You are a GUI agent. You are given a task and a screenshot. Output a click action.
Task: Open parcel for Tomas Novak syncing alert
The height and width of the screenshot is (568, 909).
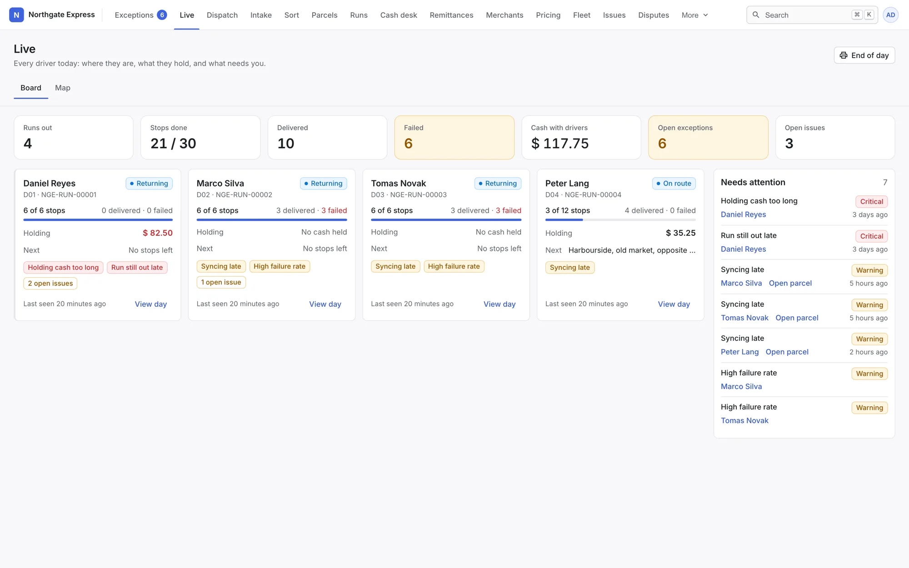point(797,318)
